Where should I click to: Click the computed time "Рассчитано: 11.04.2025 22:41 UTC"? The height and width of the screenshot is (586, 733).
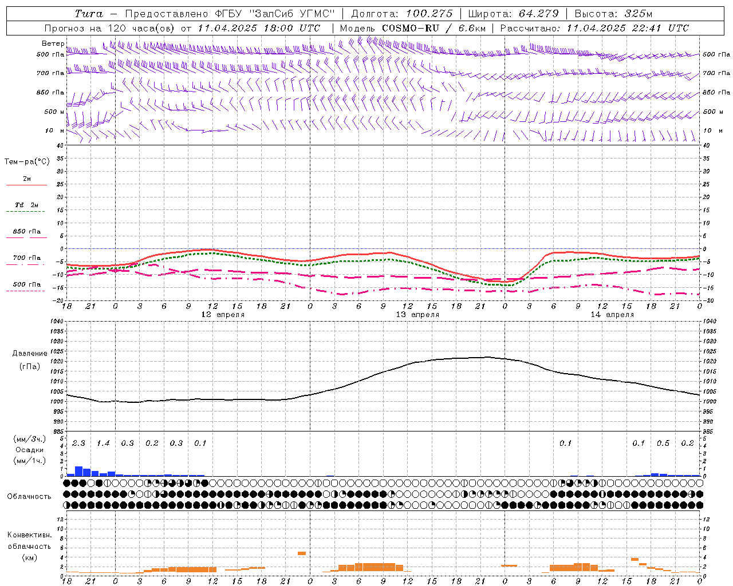coord(594,28)
